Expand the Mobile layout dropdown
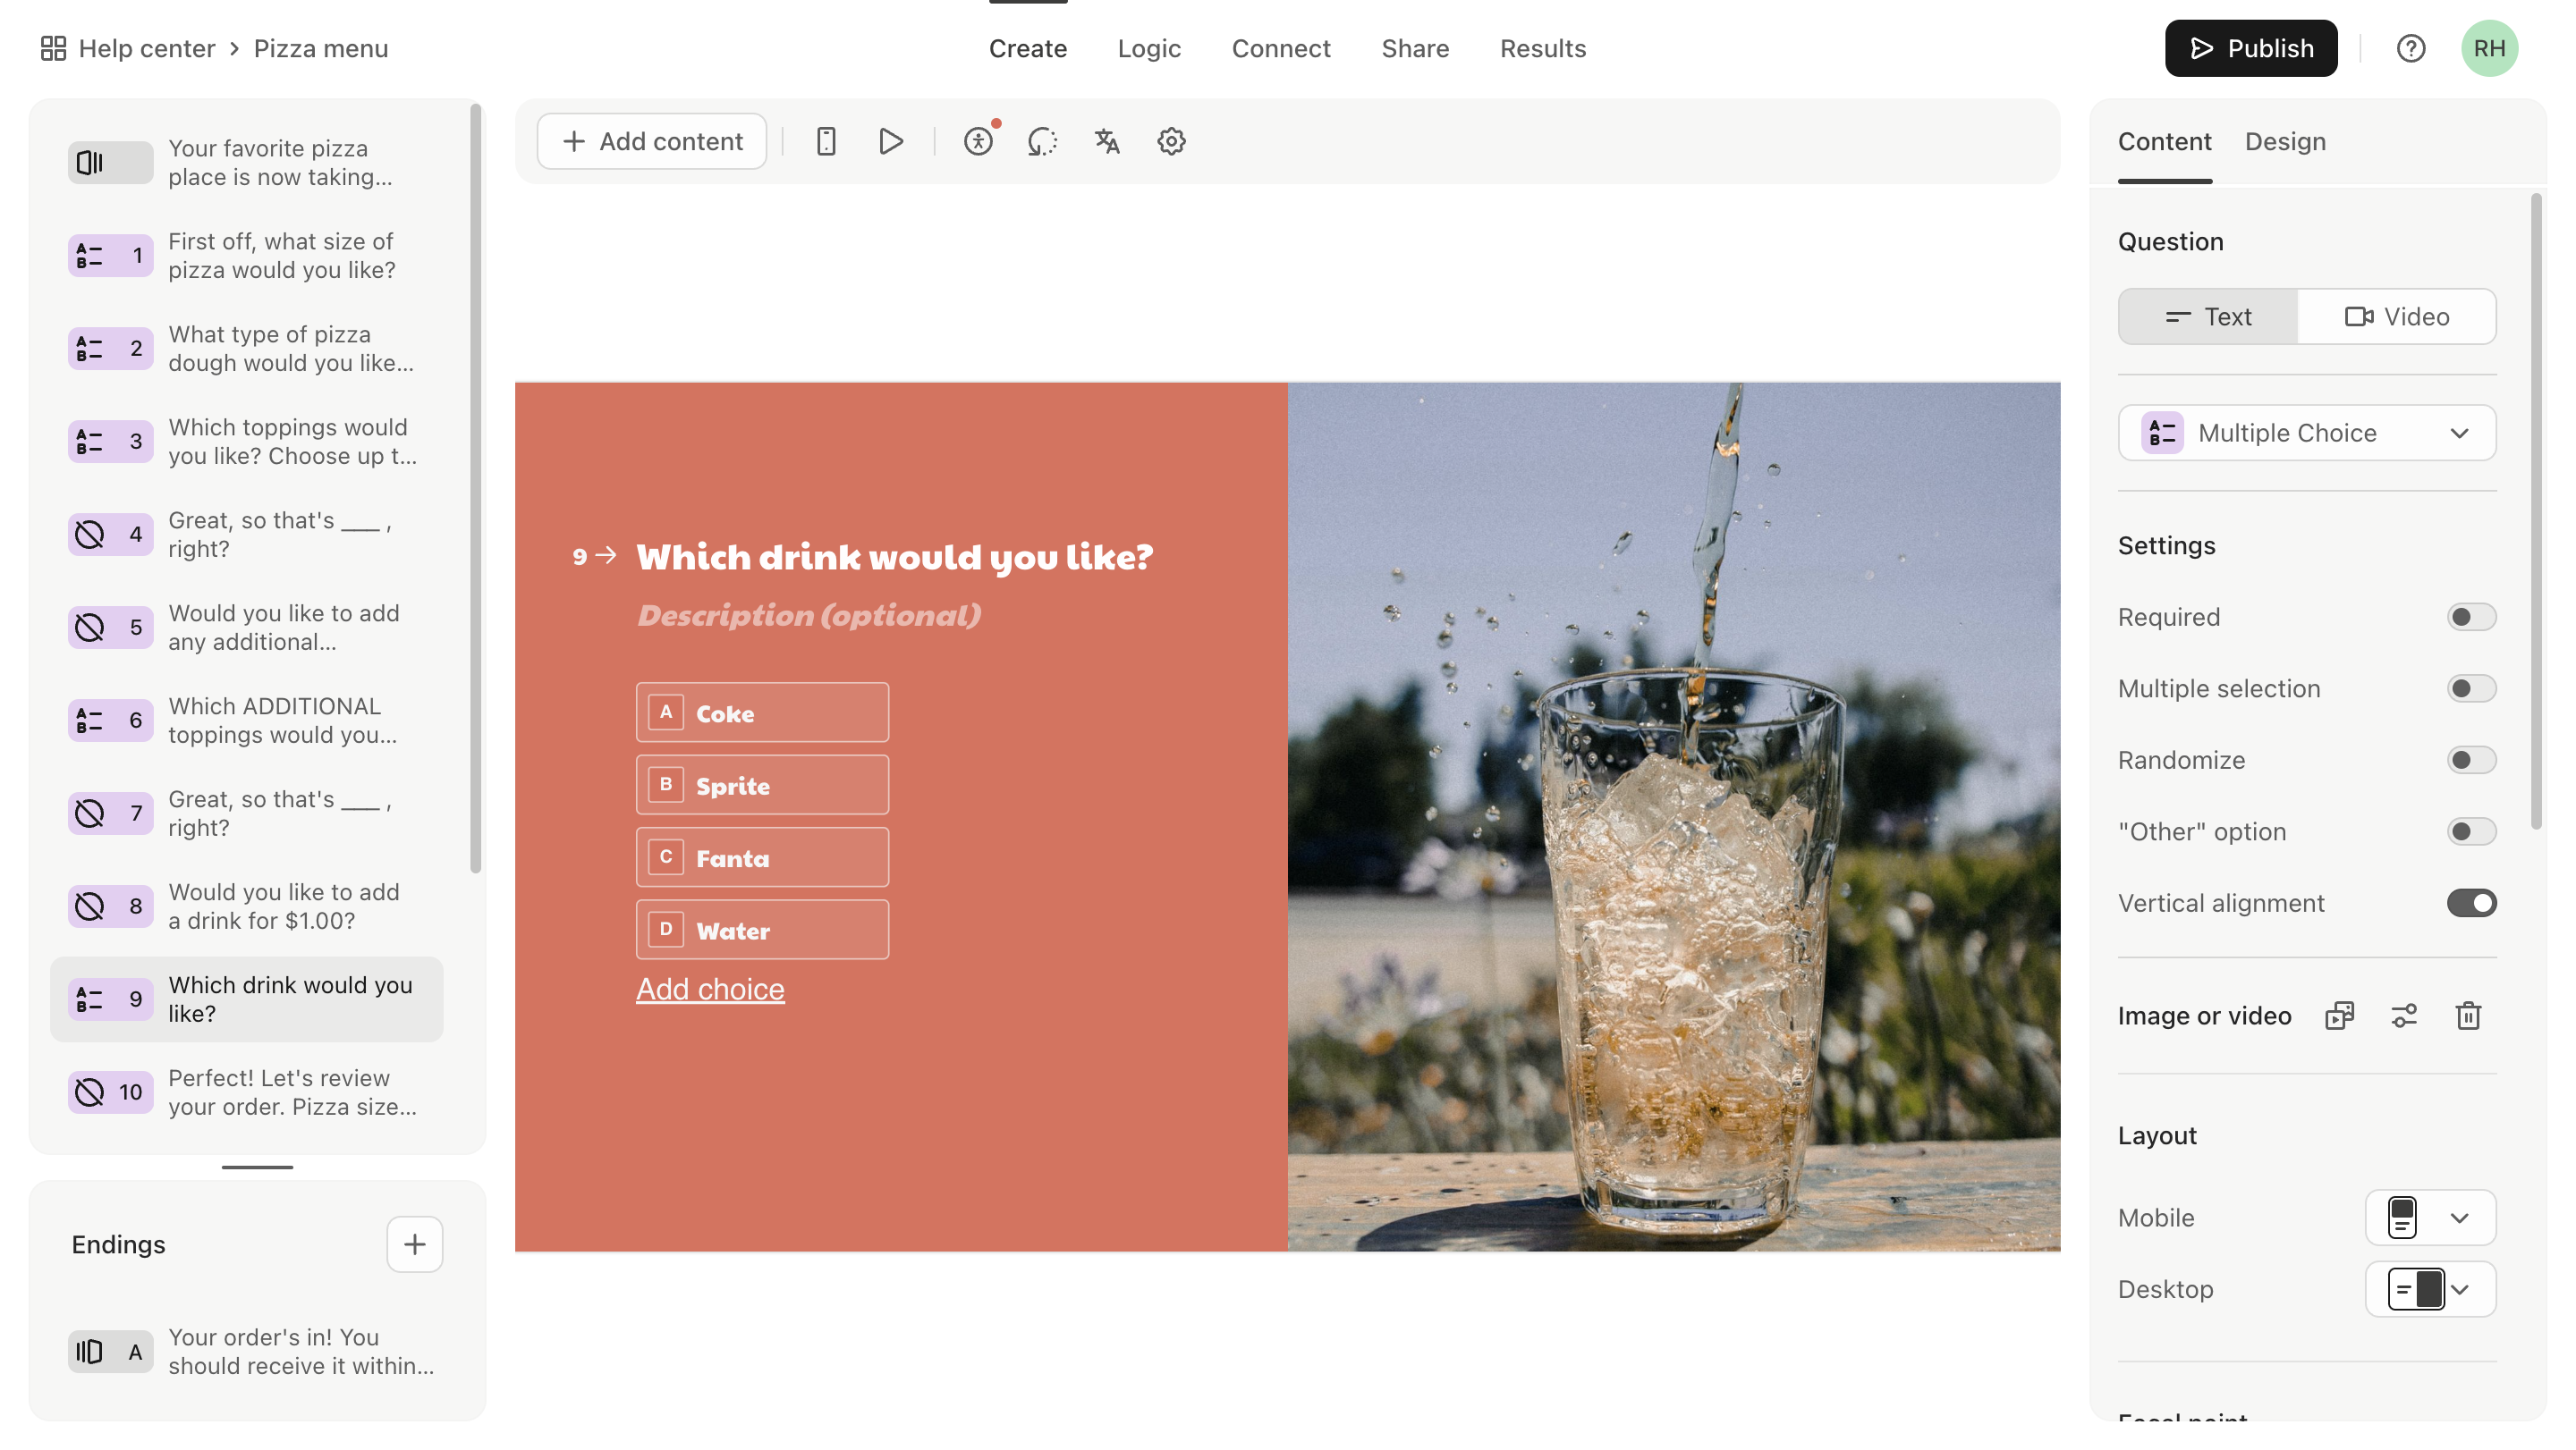 [x=2461, y=1217]
